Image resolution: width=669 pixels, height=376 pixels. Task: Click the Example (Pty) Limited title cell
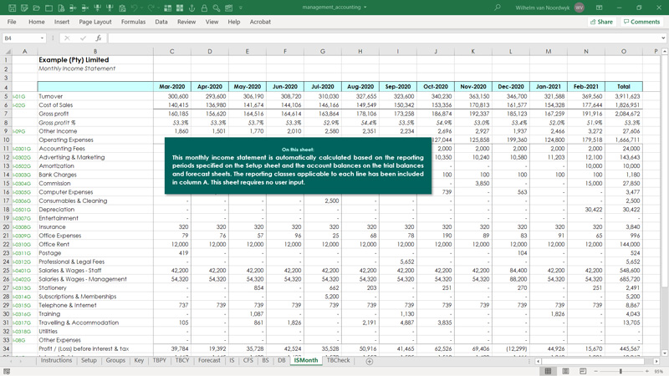pos(95,60)
